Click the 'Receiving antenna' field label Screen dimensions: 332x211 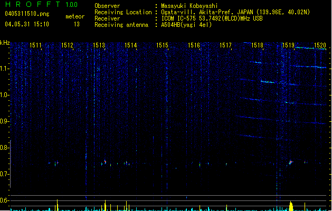121,25
